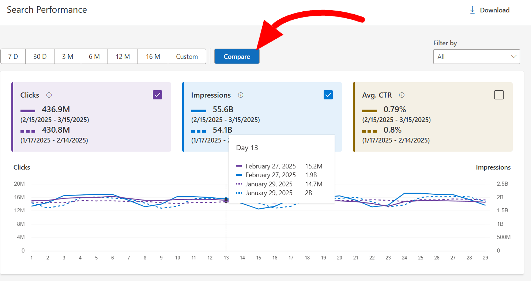
Task: Switch to the 30 D range
Action: pos(39,56)
